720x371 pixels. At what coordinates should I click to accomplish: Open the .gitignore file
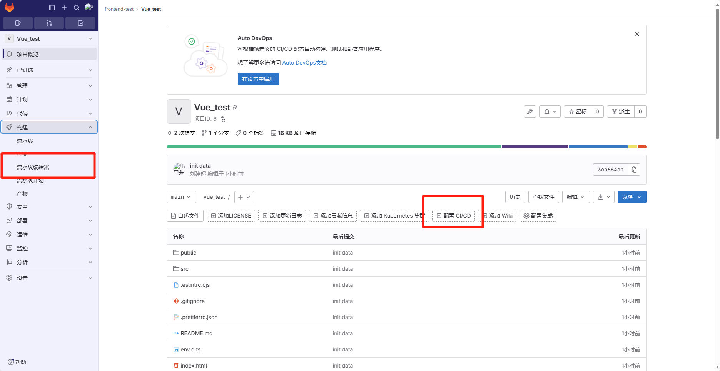[x=192, y=301]
